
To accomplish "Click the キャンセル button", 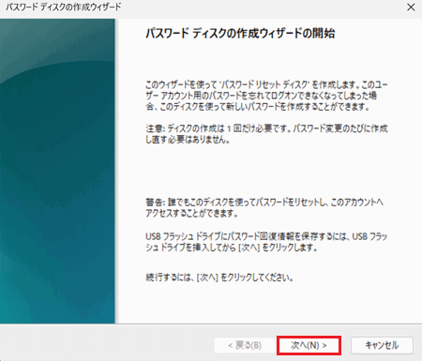I will coord(382,345).
